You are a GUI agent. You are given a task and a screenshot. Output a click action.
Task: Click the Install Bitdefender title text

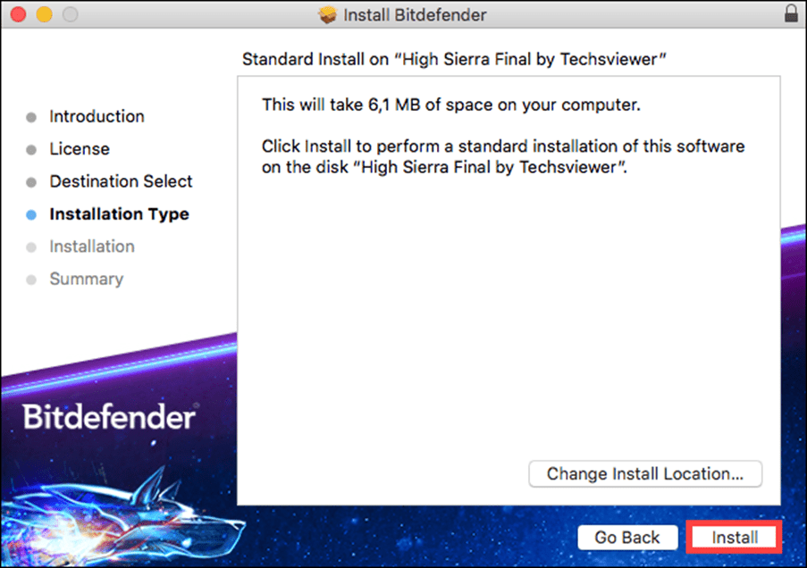416,14
